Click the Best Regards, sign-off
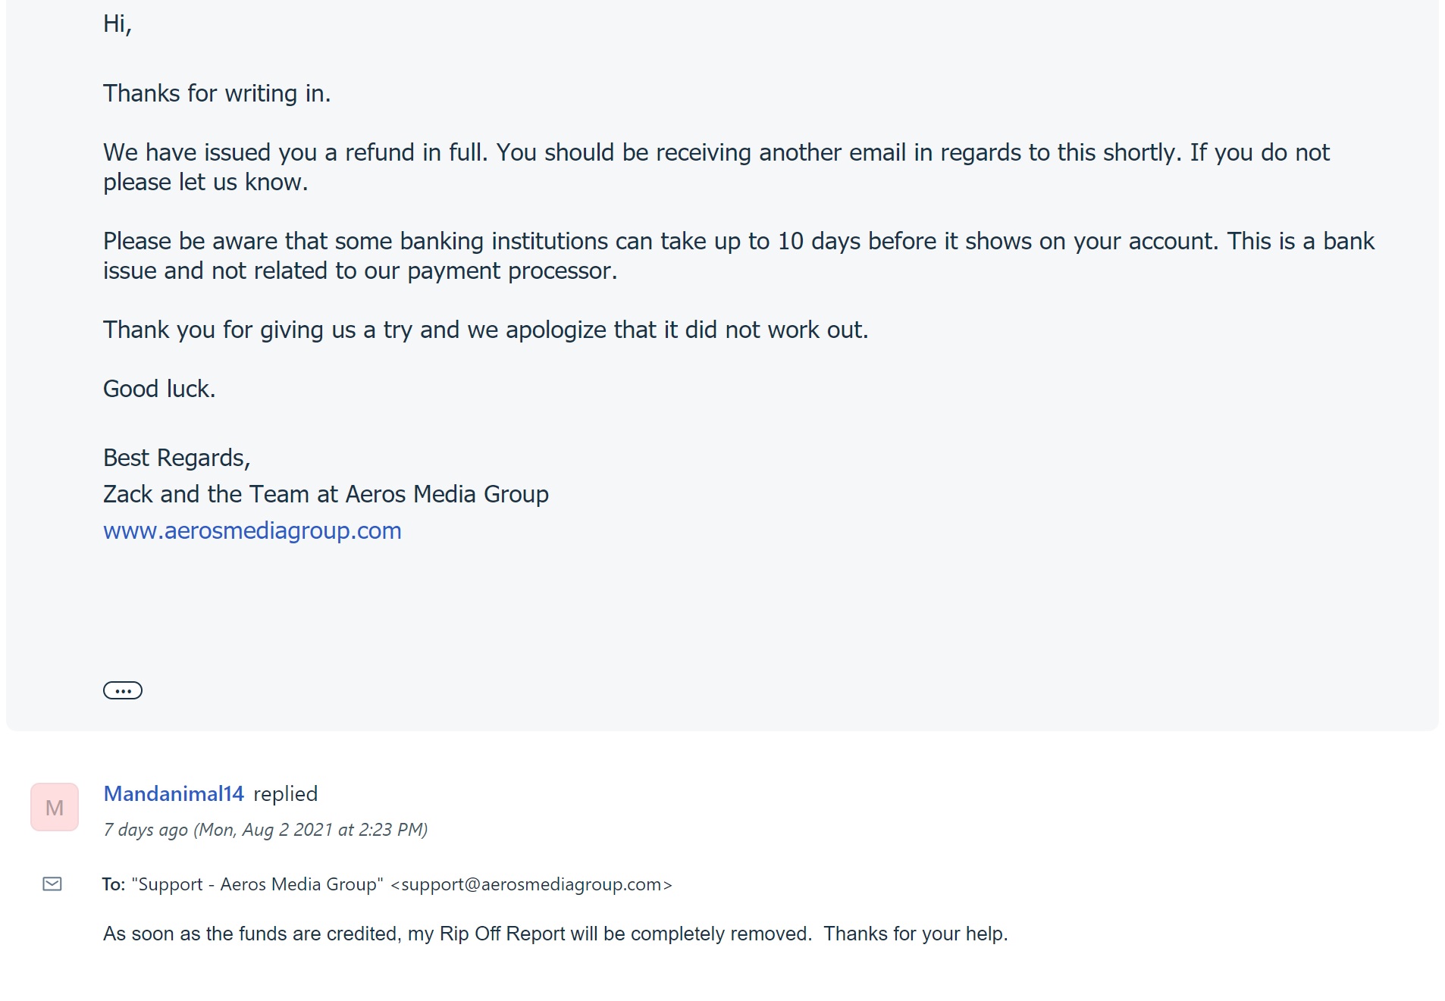 tap(177, 458)
